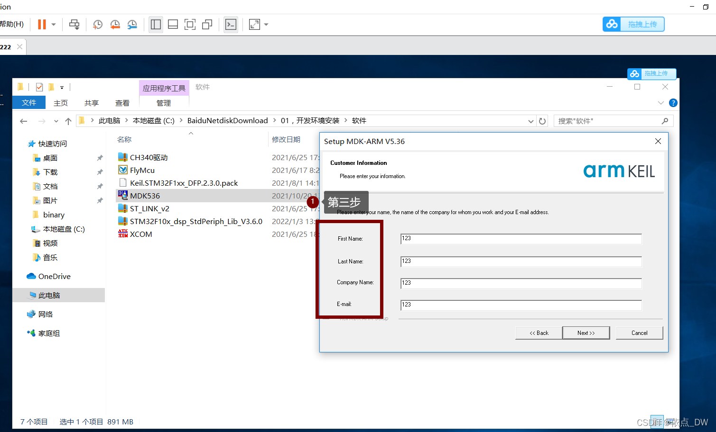The width and height of the screenshot is (716, 432).
Task: Click BaiduNetdiskDownload breadcrumb segment
Action: pos(228,121)
